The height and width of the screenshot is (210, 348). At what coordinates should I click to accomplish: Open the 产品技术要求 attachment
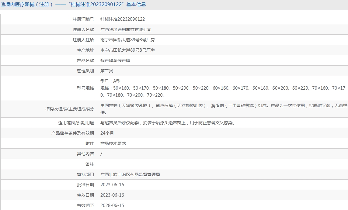coord(113,143)
